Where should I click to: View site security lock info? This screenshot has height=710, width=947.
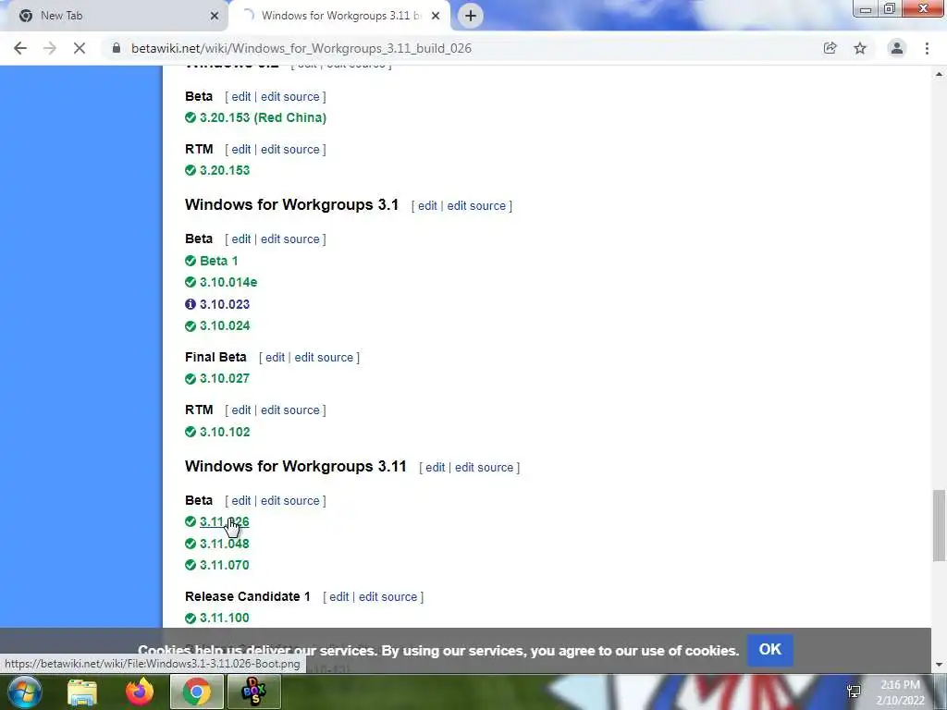[x=116, y=48]
